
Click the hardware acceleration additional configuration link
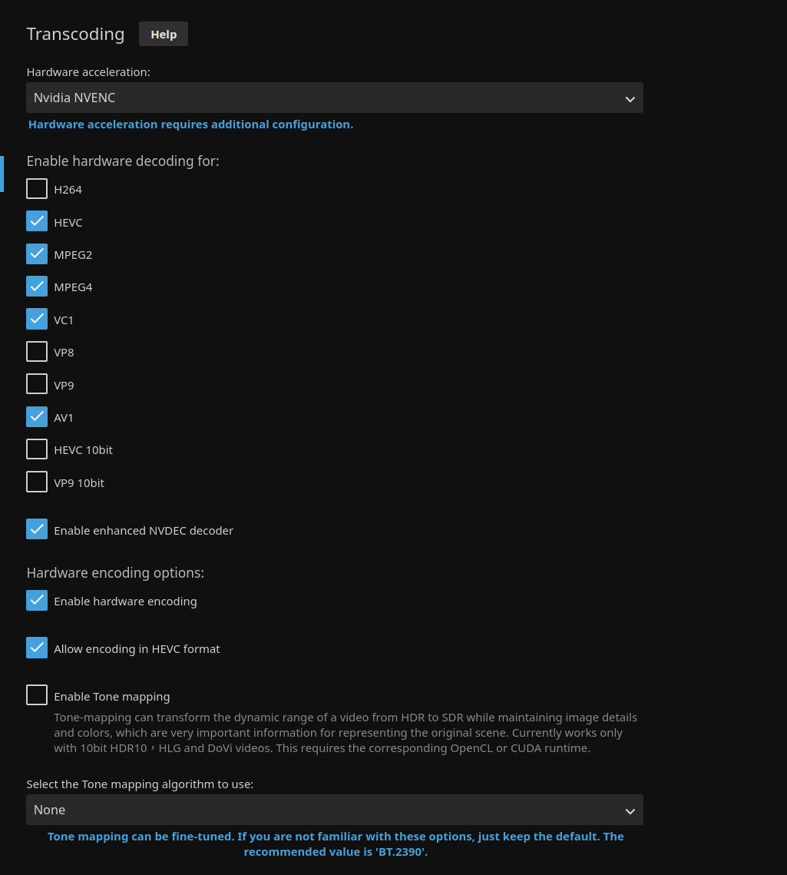coord(190,124)
